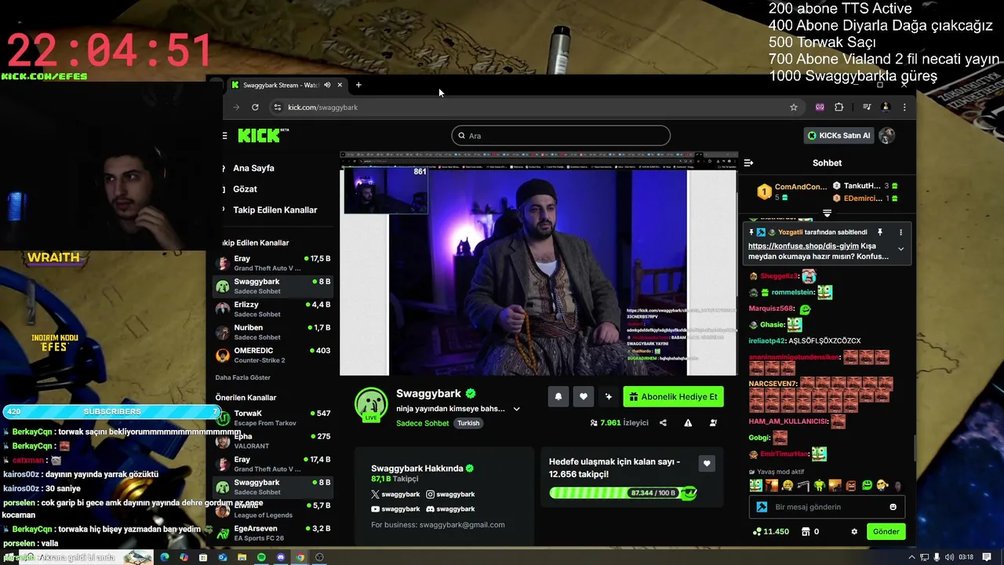
Task: Report the stream with the warning triangle
Action: click(x=688, y=422)
